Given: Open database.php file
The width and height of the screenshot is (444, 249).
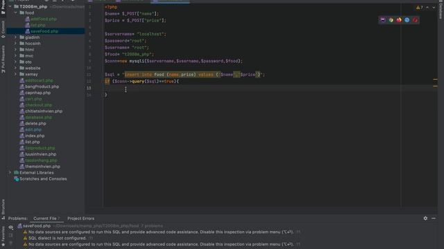Looking at the screenshot, I should pos(38,118).
